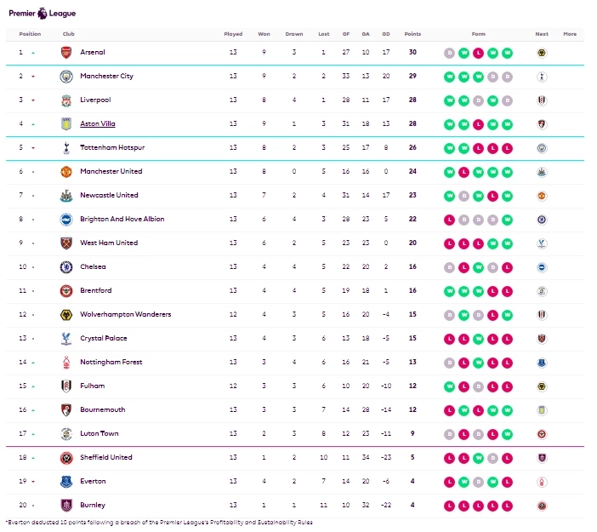Click the Points column header
The height and width of the screenshot is (532, 597).
coord(412,34)
